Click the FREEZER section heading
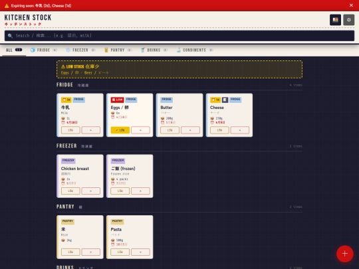 pos(66,146)
